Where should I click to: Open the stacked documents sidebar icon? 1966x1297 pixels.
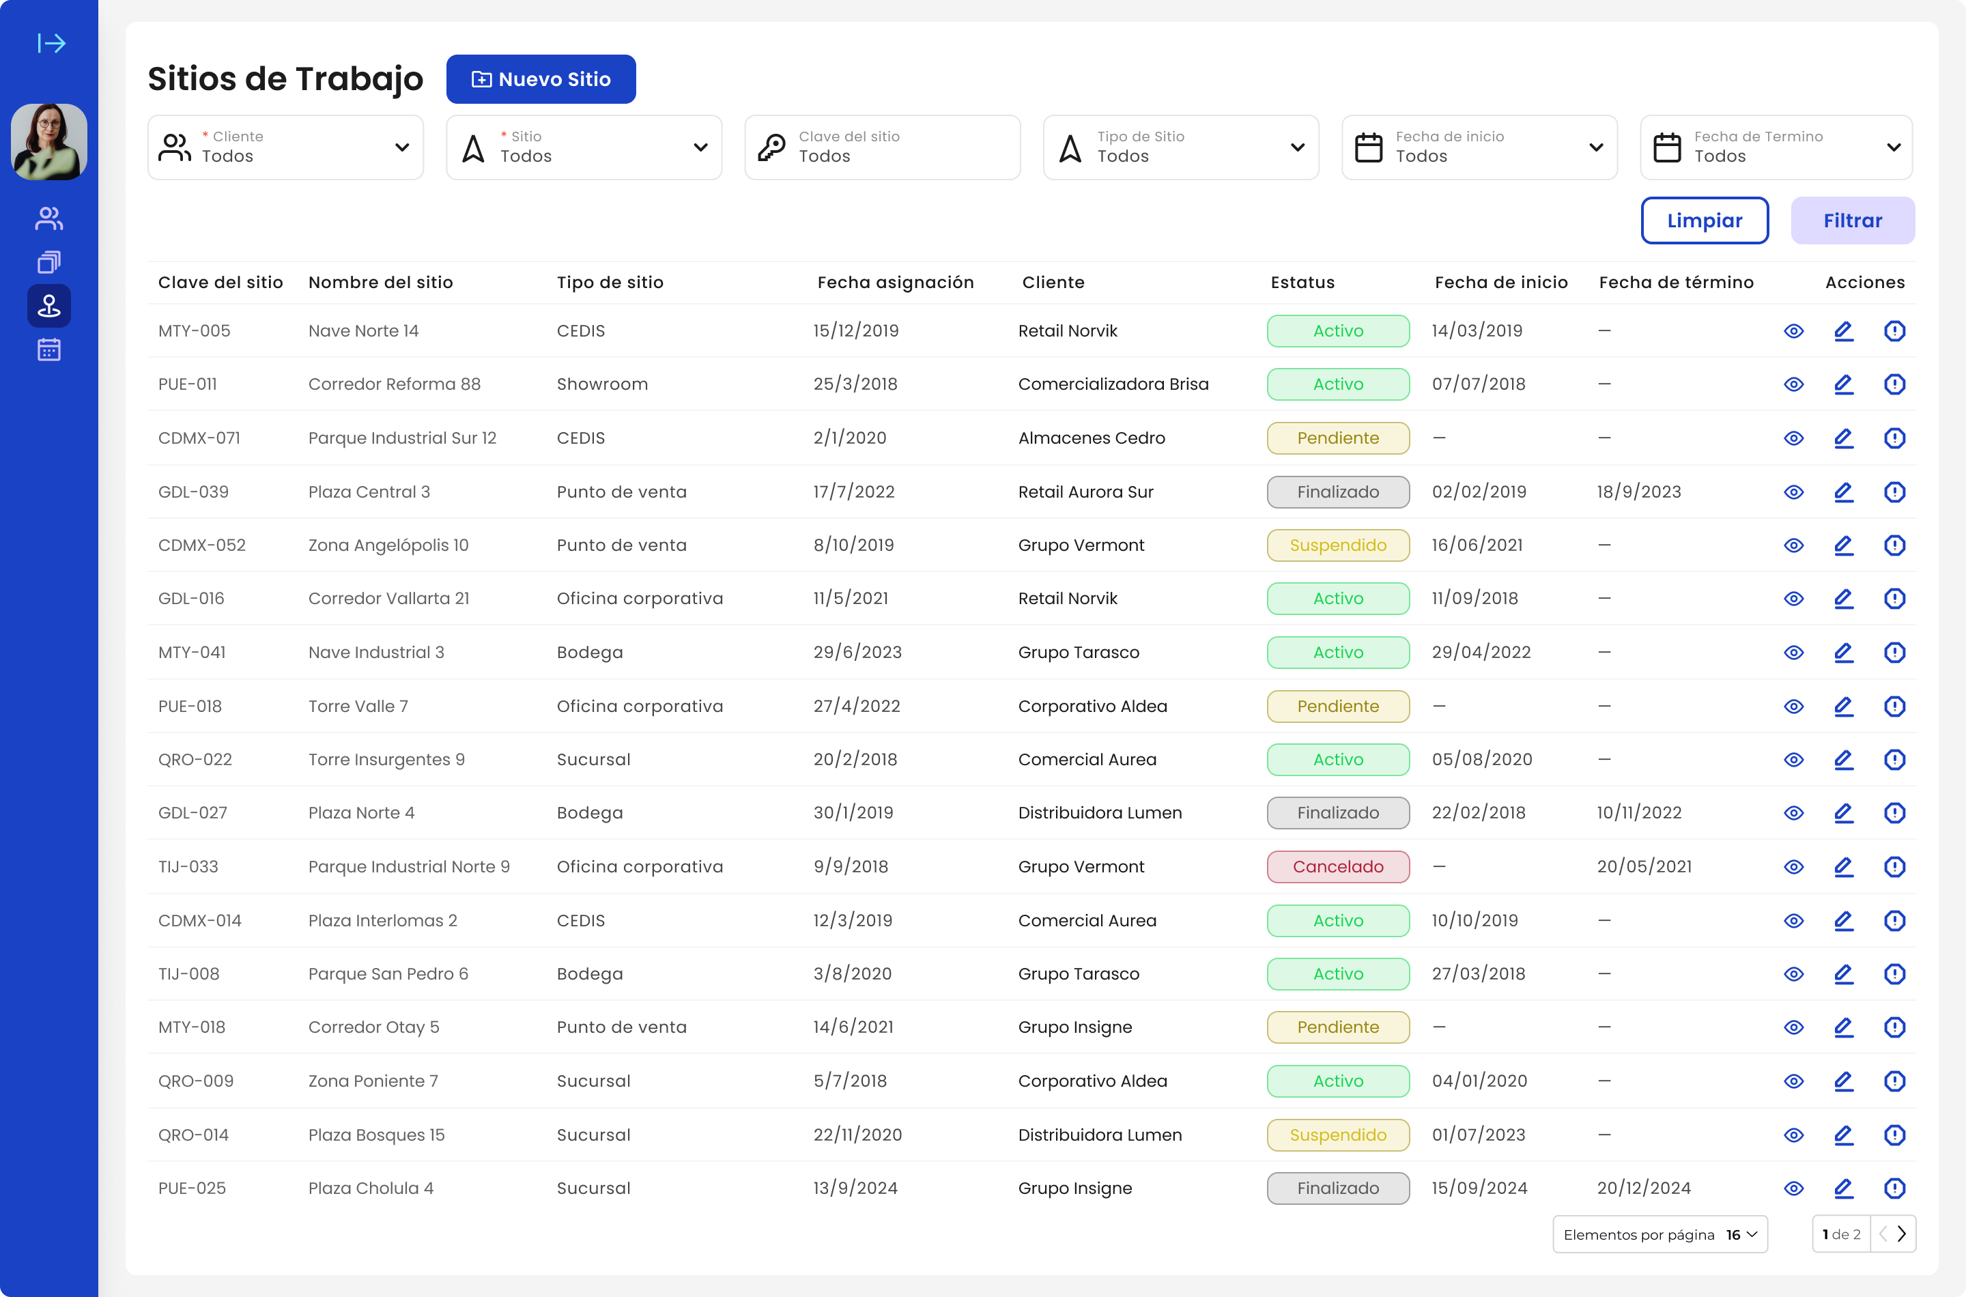click(x=48, y=262)
